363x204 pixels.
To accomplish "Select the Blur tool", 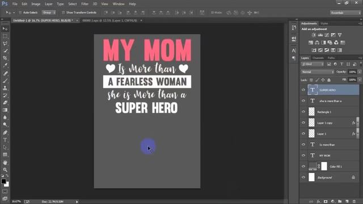I will tap(5, 117).
